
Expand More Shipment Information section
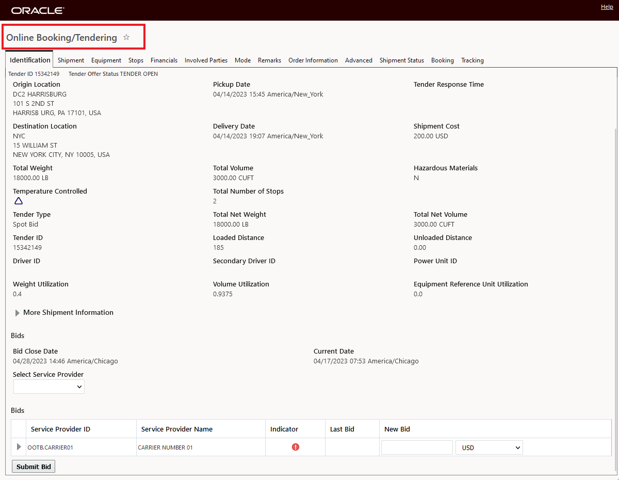(x=18, y=313)
